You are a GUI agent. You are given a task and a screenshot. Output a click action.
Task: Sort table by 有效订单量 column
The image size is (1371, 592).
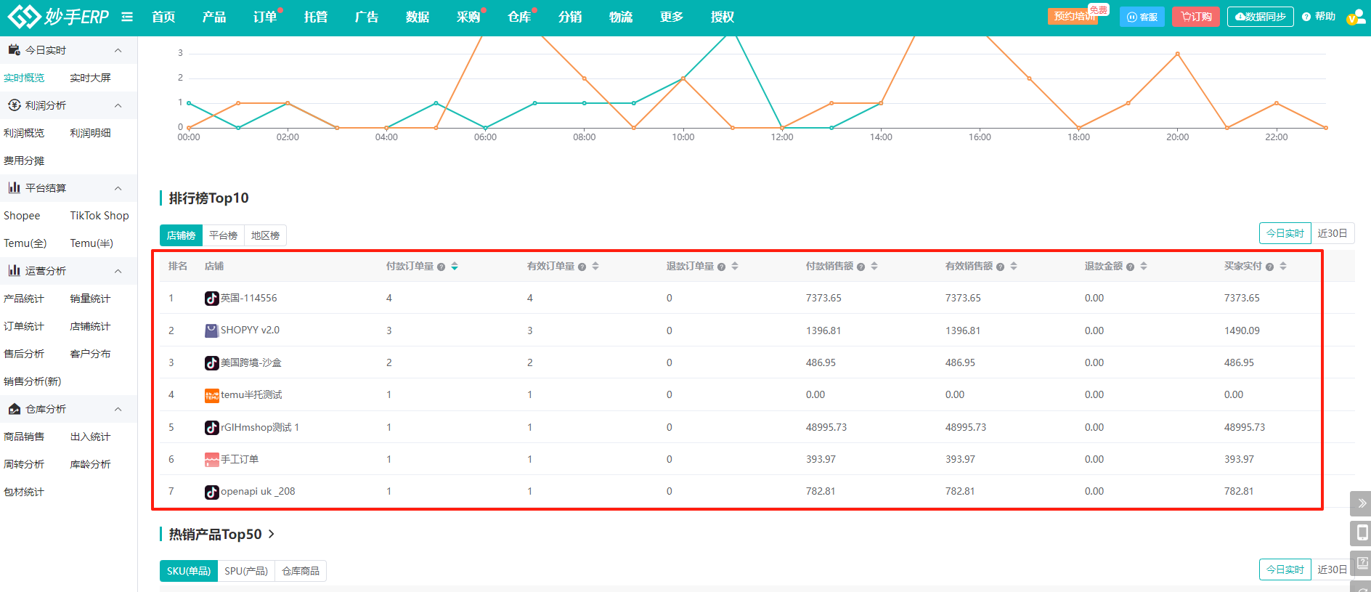tap(595, 267)
